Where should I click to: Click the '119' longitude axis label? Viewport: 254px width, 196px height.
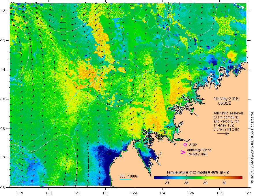(x=20, y=193)
